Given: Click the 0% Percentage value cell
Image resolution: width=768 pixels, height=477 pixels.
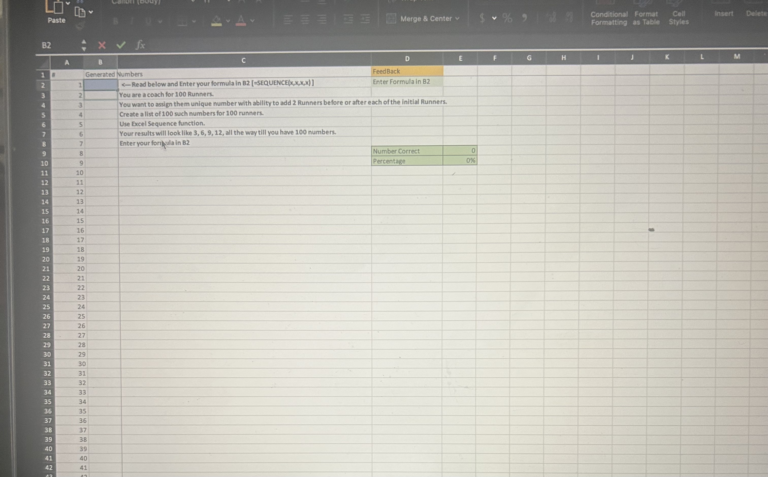Looking at the screenshot, I should coord(460,161).
